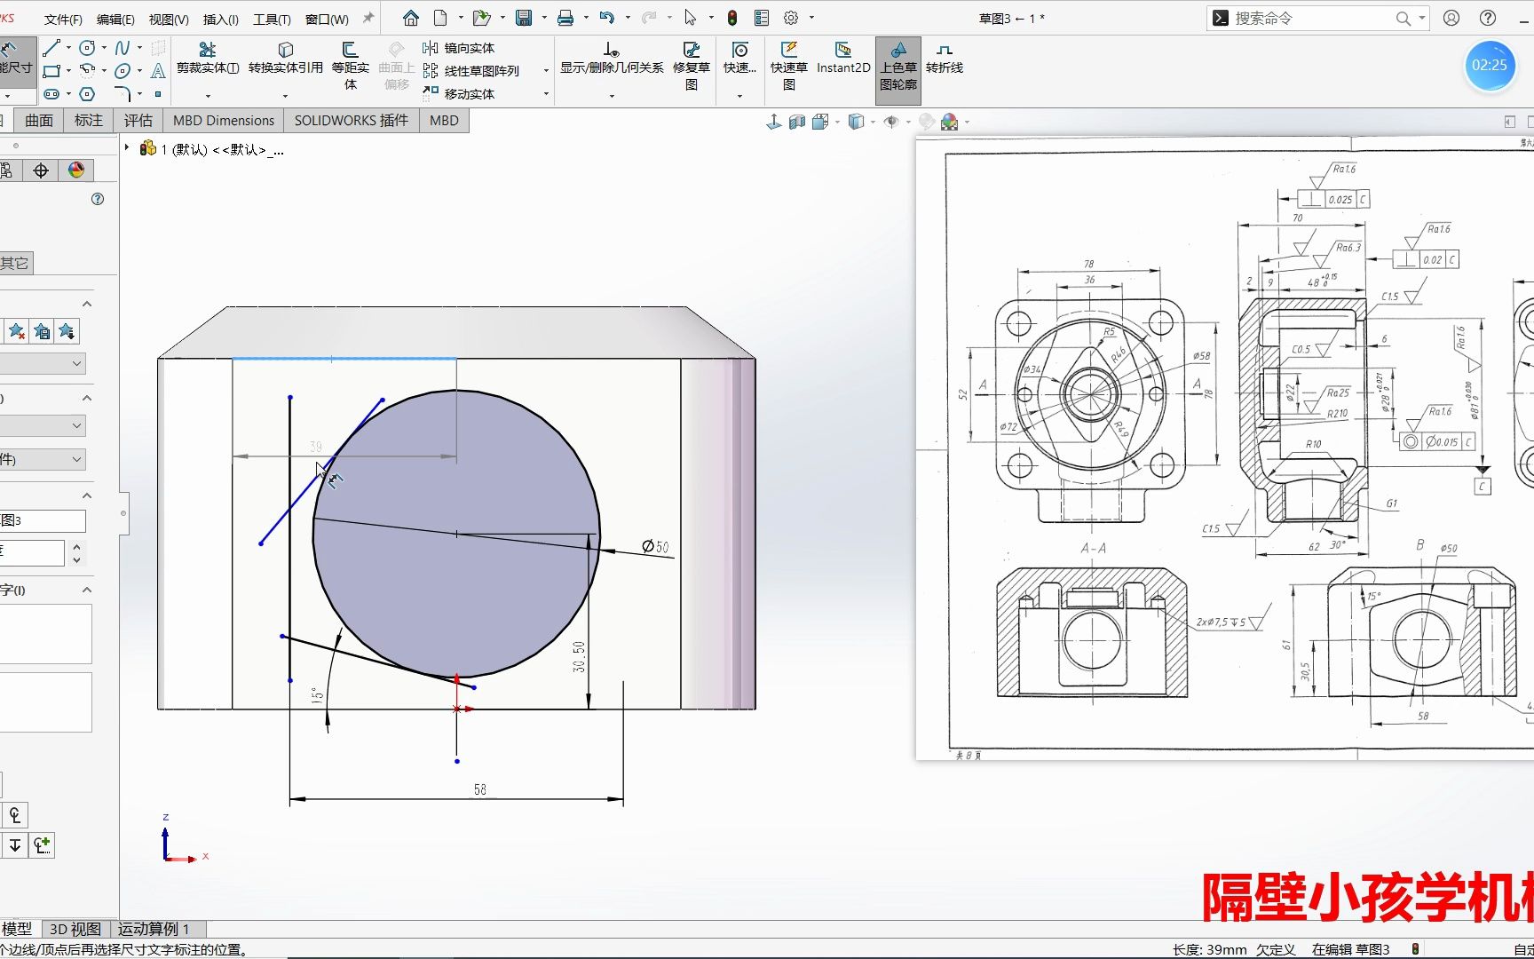Click Offset Entities (等距实体) tool

[x=351, y=67]
